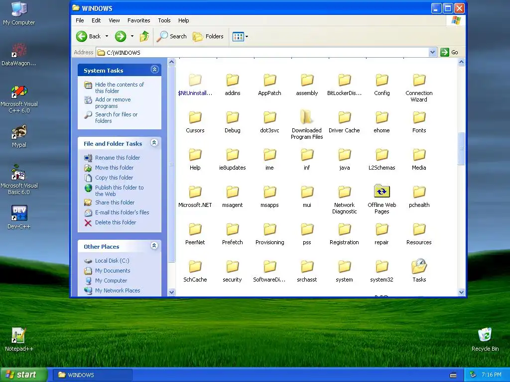510x382 pixels.
Task: Go up one folder level icon
Action: coord(144,36)
